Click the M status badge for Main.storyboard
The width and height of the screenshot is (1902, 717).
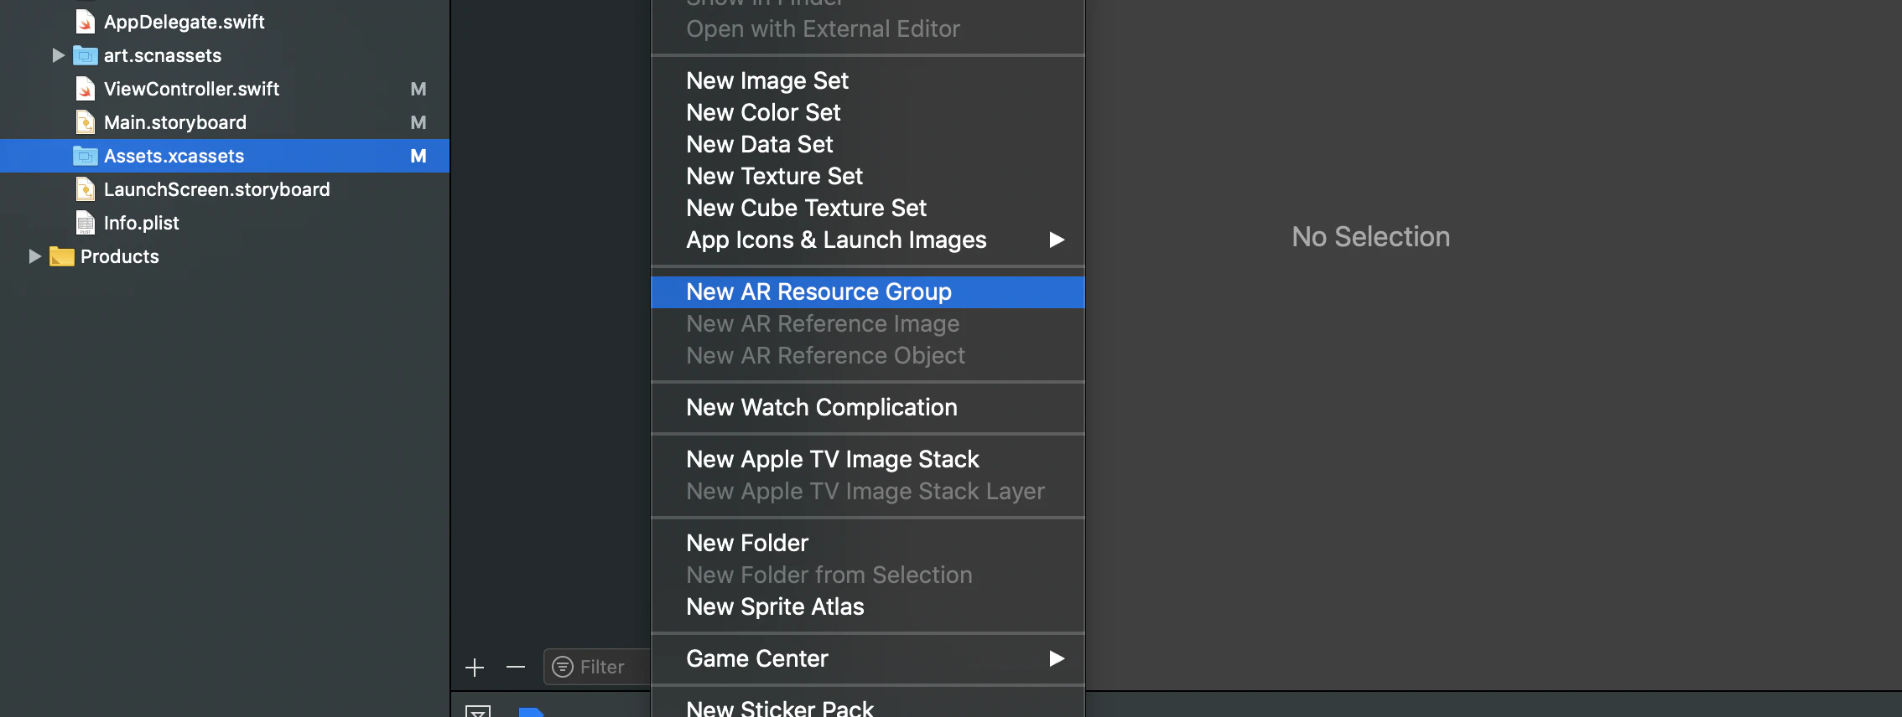[418, 122]
